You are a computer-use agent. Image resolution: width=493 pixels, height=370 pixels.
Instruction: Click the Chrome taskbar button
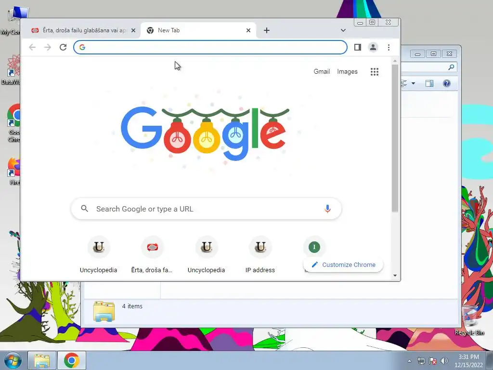[x=72, y=360]
